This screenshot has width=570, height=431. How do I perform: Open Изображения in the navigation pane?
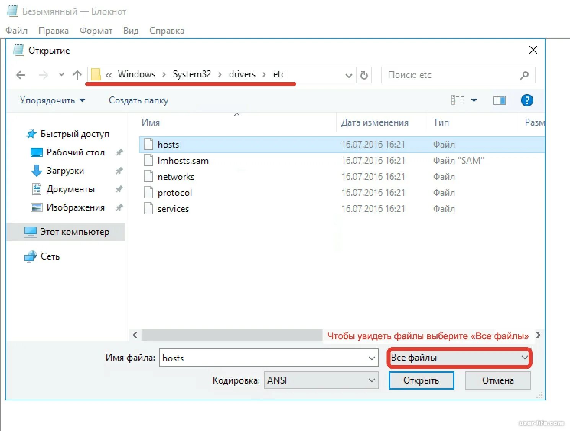[68, 207]
